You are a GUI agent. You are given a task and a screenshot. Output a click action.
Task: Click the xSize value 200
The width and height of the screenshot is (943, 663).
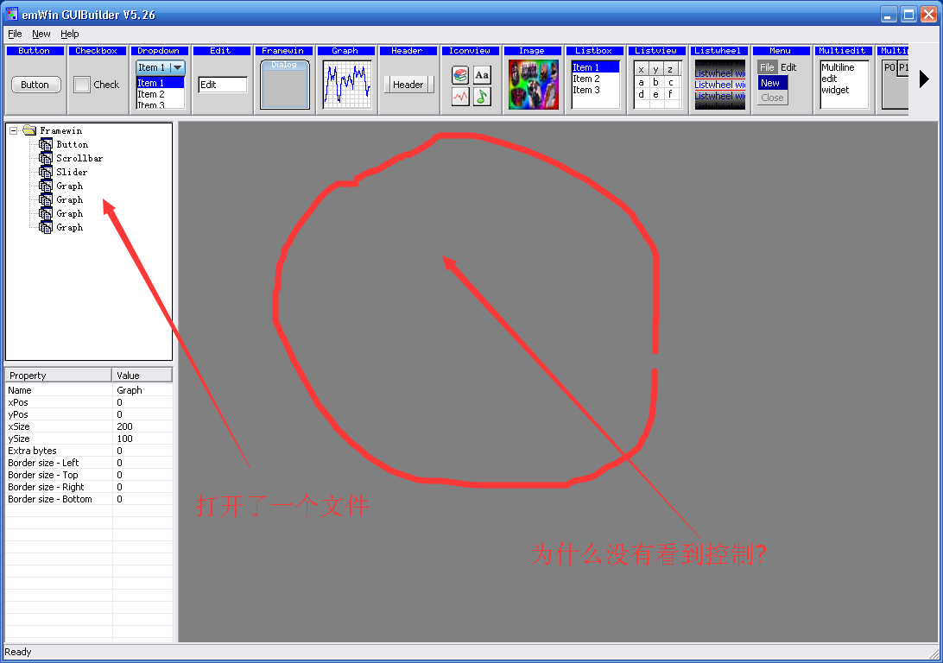click(143, 426)
